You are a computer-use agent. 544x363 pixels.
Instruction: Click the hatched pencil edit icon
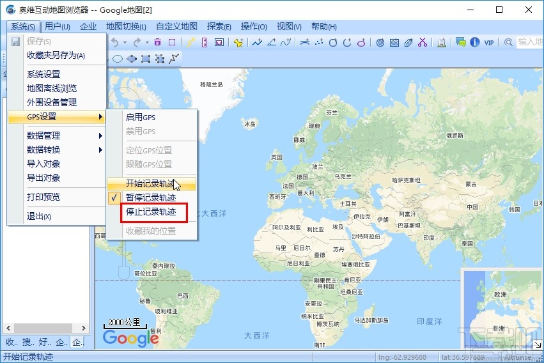coord(408,42)
